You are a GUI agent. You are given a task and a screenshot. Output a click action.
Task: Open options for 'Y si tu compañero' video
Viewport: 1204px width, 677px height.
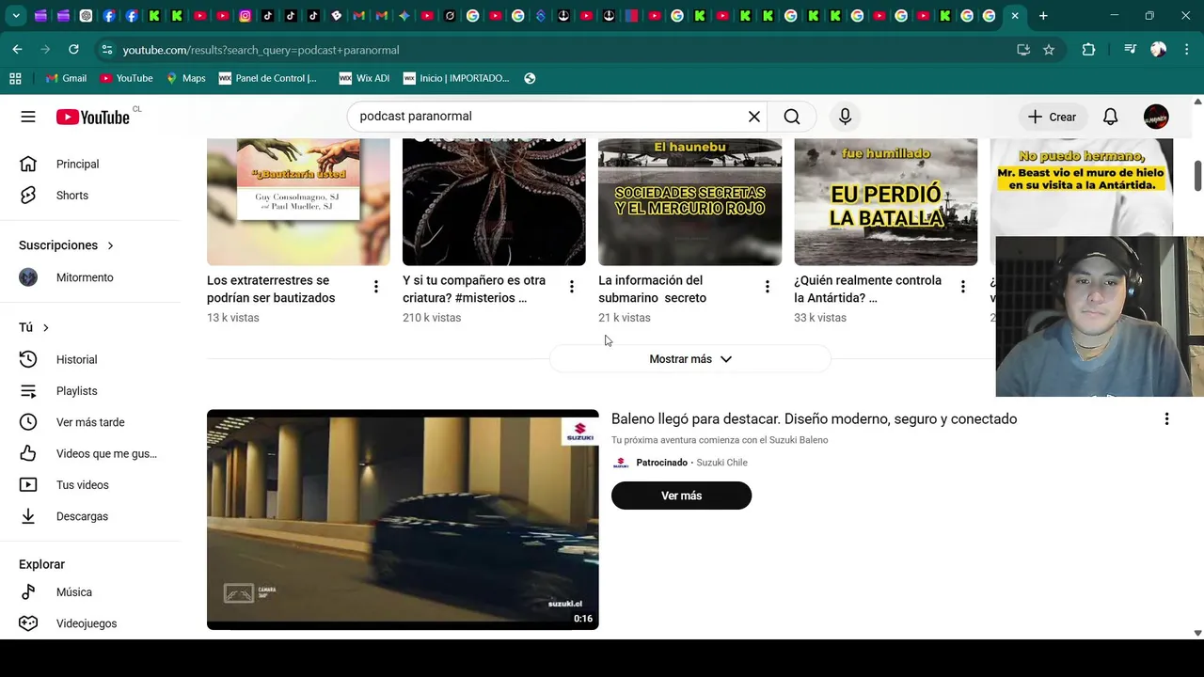(x=572, y=287)
